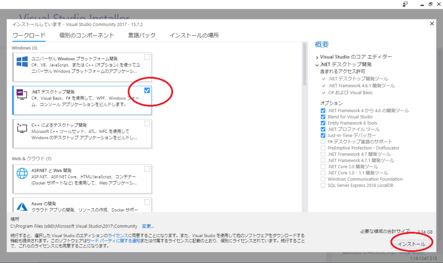The image size is (443, 263).
Task: Click the display switch icon in the title bar
Action: 404,4
